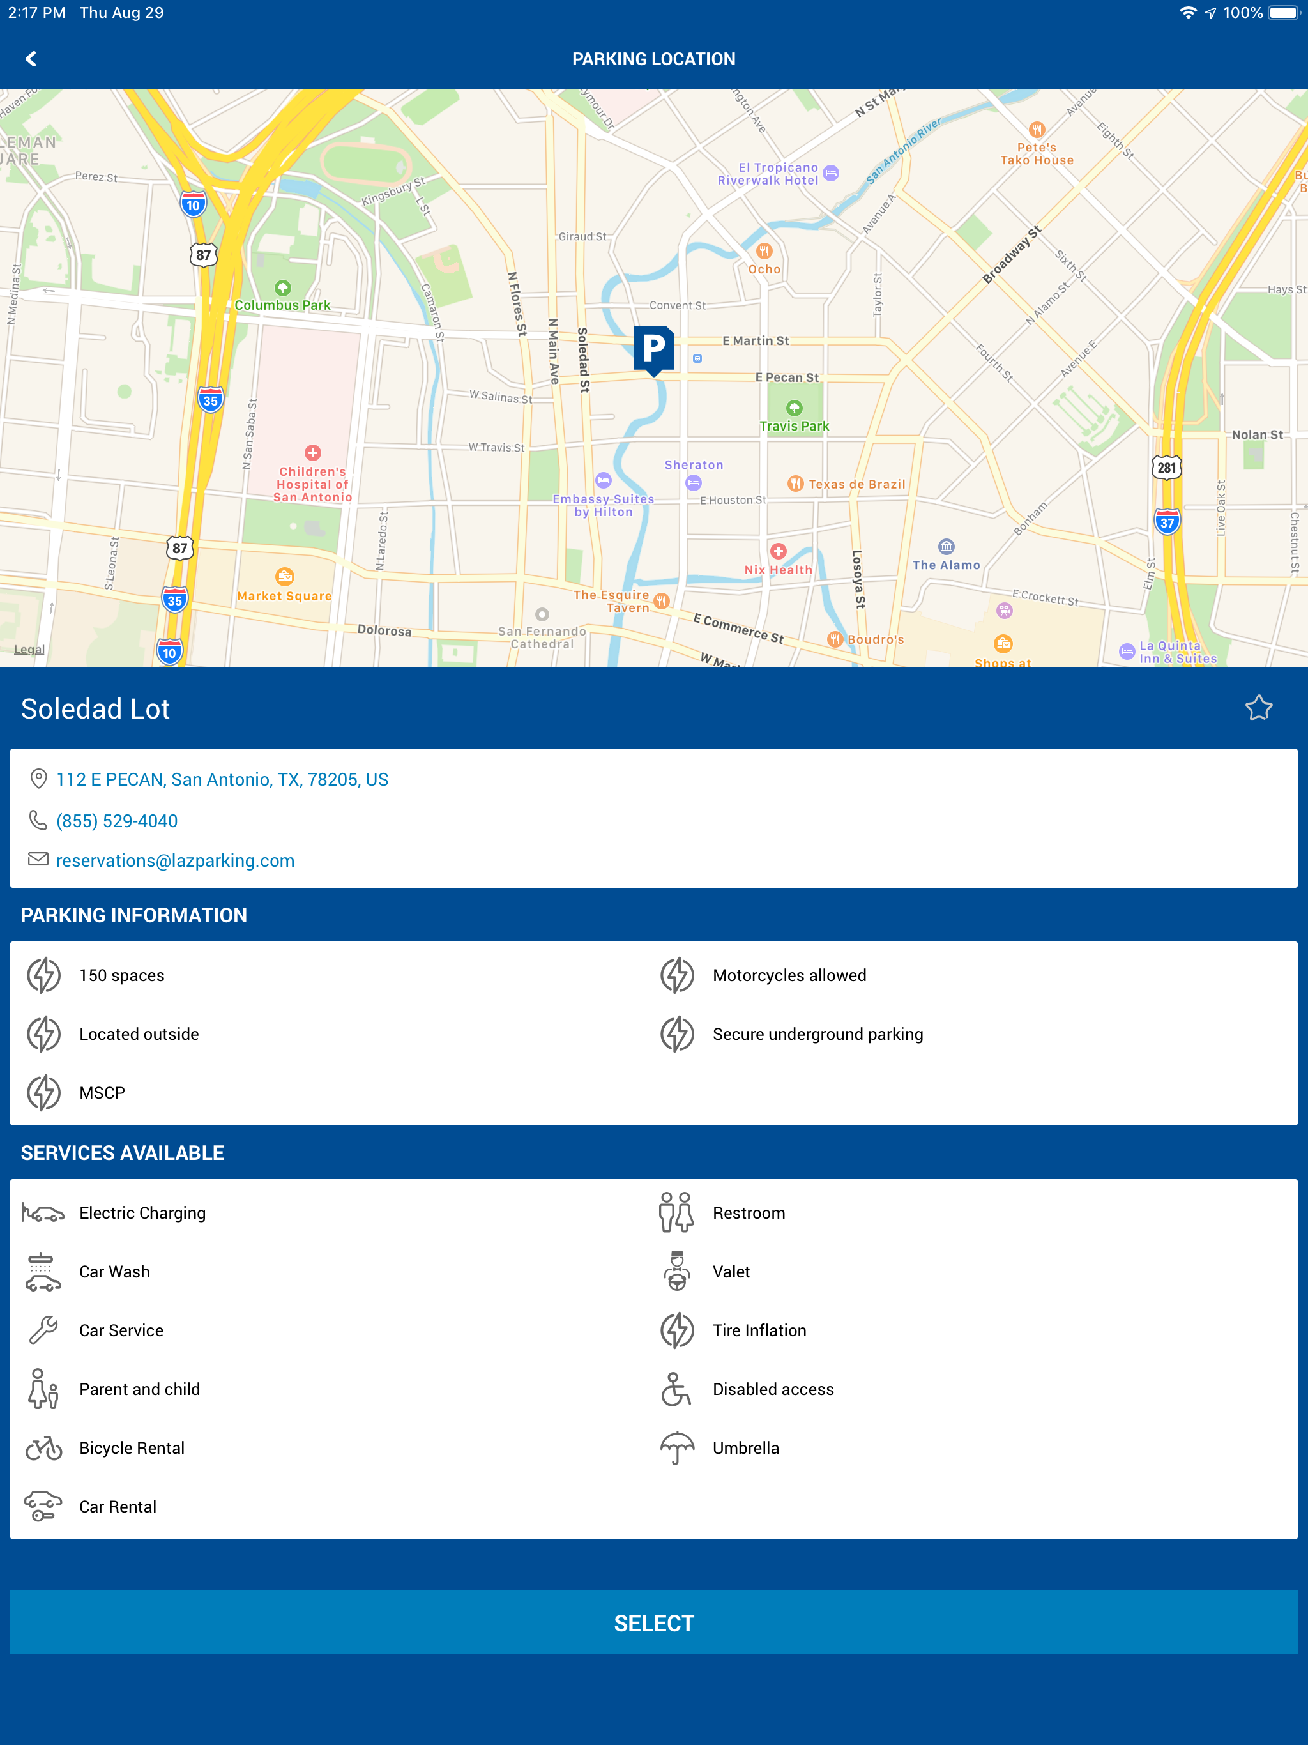The width and height of the screenshot is (1308, 1745).
Task: Tap the Bicycle Rental icon
Action: 43,1447
